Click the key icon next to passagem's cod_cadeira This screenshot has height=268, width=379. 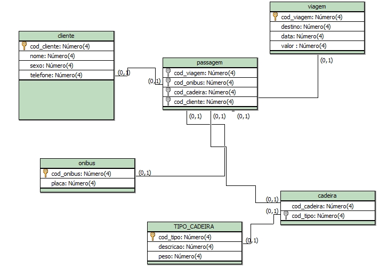[x=168, y=92]
